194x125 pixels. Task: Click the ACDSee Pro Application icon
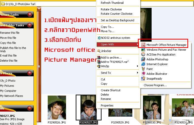click(143, 54)
